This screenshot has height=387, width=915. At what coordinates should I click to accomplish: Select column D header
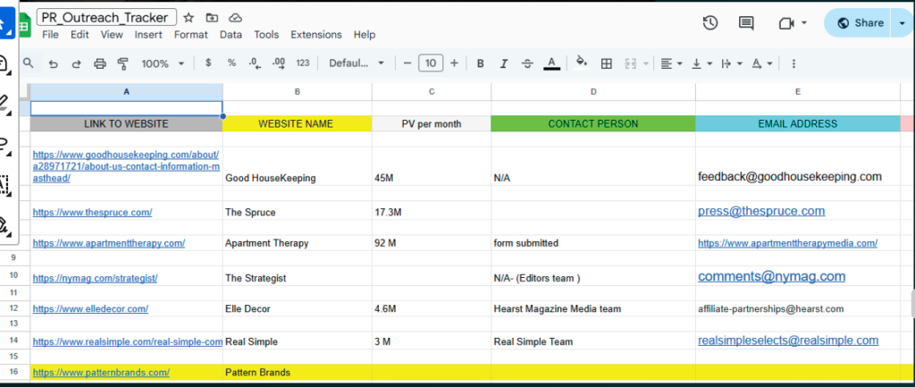[593, 92]
